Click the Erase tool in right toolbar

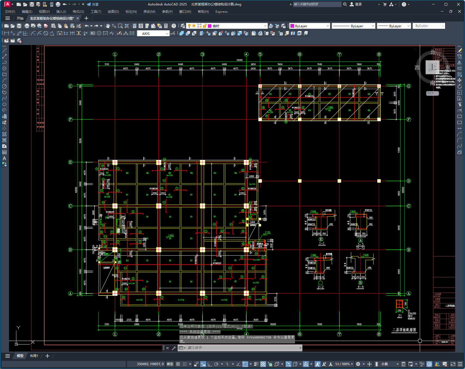[460, 50]
